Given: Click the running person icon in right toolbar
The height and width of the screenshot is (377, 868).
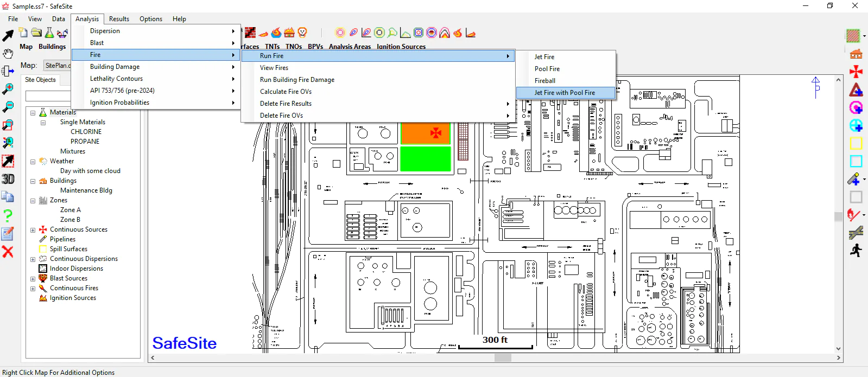Looking at the screenshot, I should pos(856,251).
